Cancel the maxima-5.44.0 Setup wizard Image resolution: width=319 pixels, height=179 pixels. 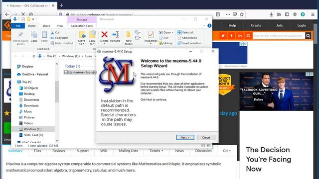tap(206, 137)
